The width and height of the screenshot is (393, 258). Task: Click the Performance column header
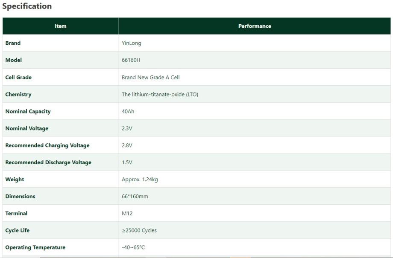coord(255,26)
